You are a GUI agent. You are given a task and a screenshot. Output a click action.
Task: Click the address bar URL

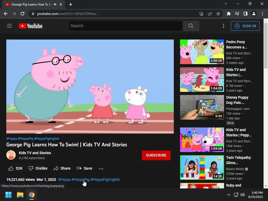(x=67, y=14)
